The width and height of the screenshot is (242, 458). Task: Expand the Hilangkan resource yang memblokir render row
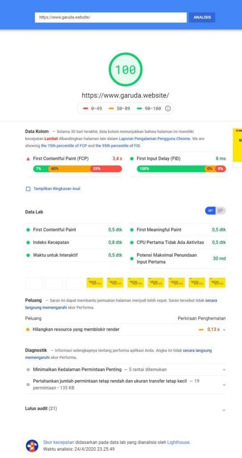[x=125, y=330]
